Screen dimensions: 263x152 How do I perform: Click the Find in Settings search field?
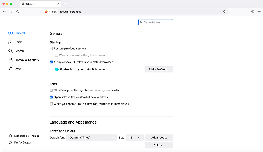click(156, 22)
